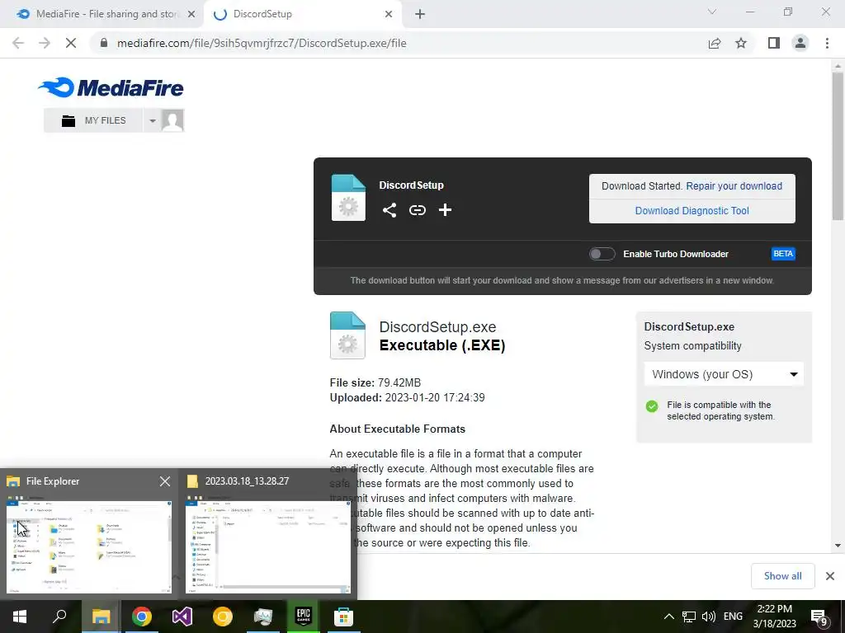
Task: Go forward in browser history
Action: tap(45, 43)
